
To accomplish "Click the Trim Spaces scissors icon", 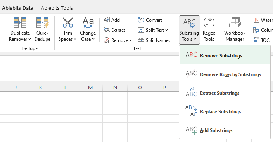I will pyautogui.click(x=68, y=23).
